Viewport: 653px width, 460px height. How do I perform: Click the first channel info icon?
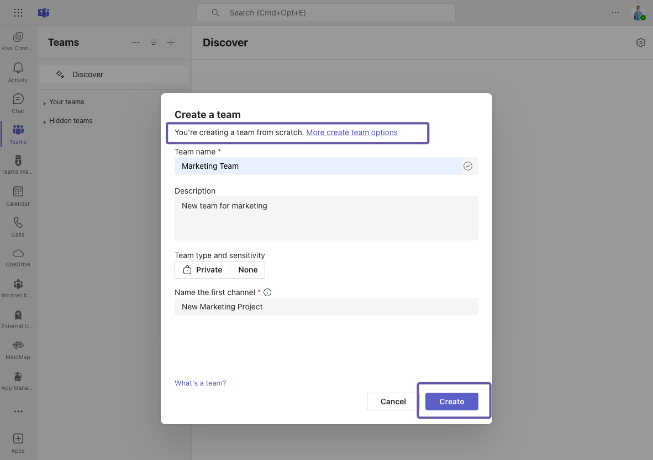[x=267, y=292]
